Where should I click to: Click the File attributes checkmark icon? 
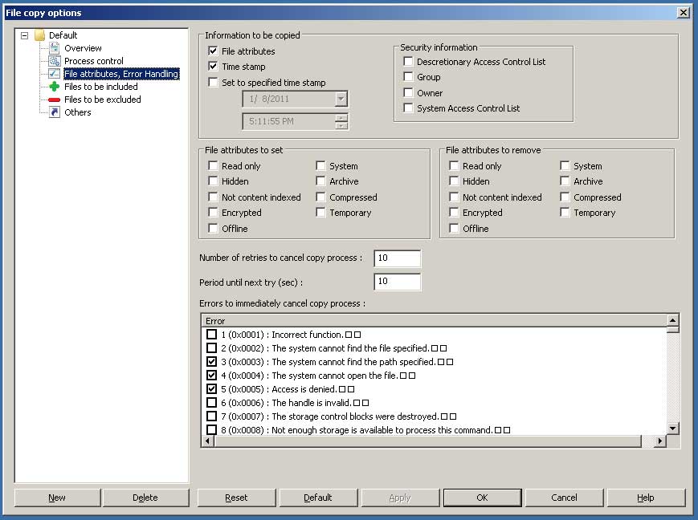[55, 74]
